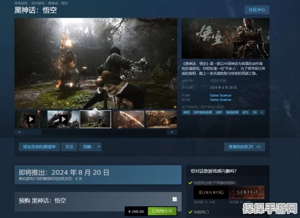The height and width of the screenshot is (218, 300).
Task: Click the 悟空 header capsule image
Action: (225, 38)
